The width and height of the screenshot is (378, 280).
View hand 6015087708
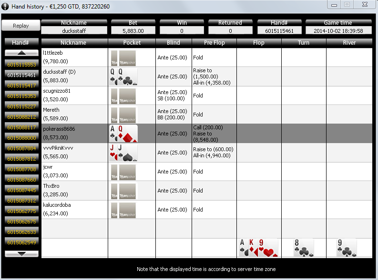click(x=21, y=169)
